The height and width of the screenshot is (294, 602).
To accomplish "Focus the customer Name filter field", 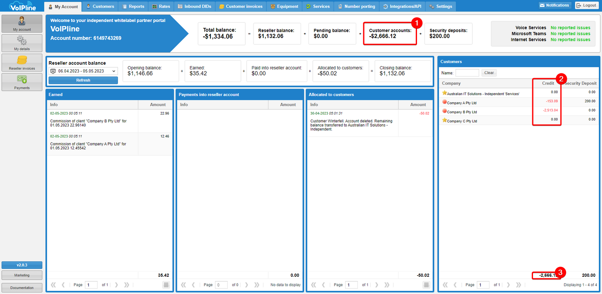I will click(x=467, y=73).
